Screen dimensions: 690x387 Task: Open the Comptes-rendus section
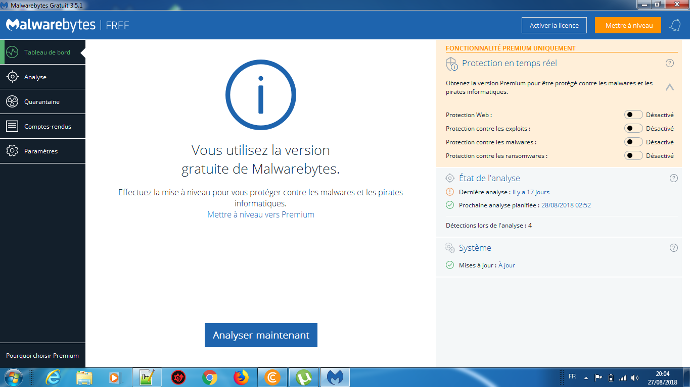coord(42,126)
